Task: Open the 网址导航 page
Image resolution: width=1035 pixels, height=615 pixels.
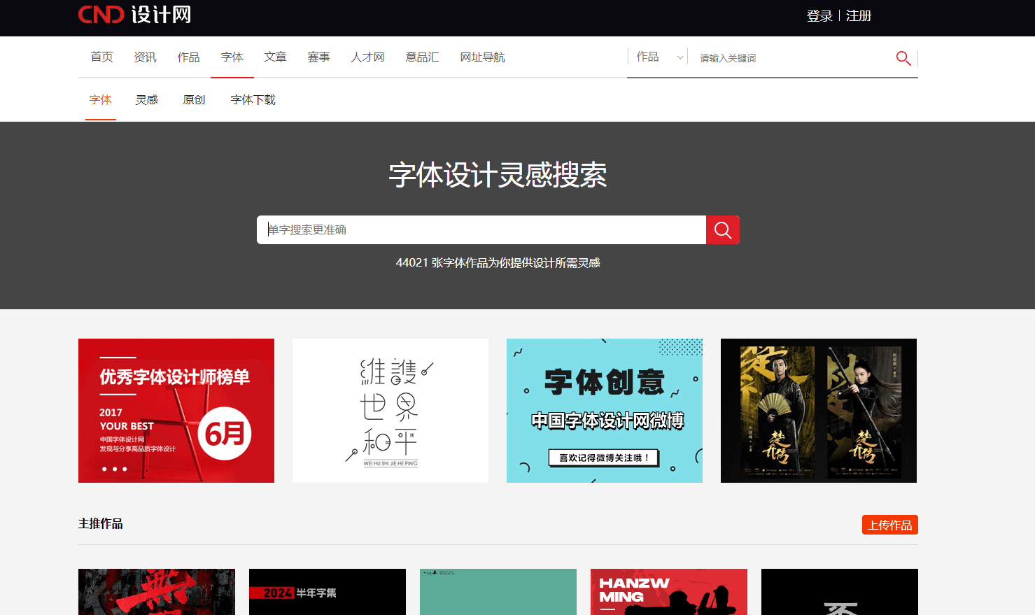Action: 481,57
